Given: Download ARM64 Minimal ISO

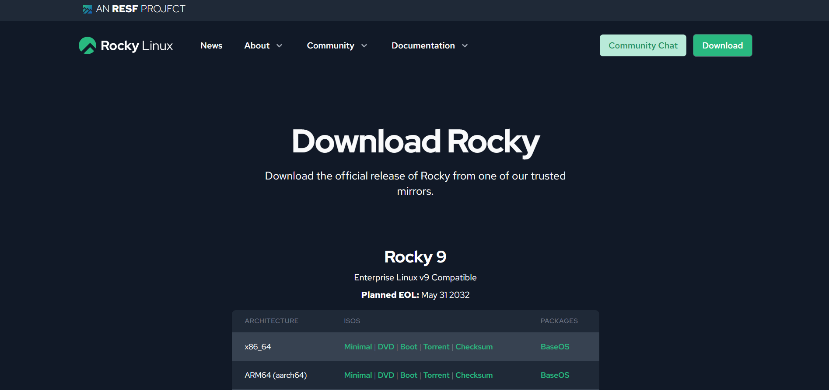Looking at the screenshot, I should 358,375.
